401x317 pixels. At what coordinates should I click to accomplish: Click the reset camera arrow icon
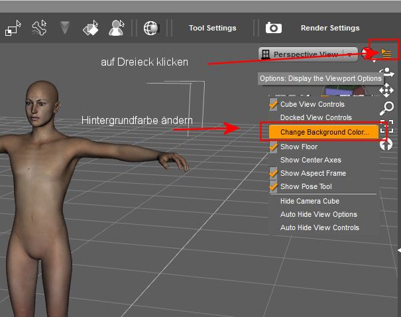pyautogui.click(x=386, y=145)
